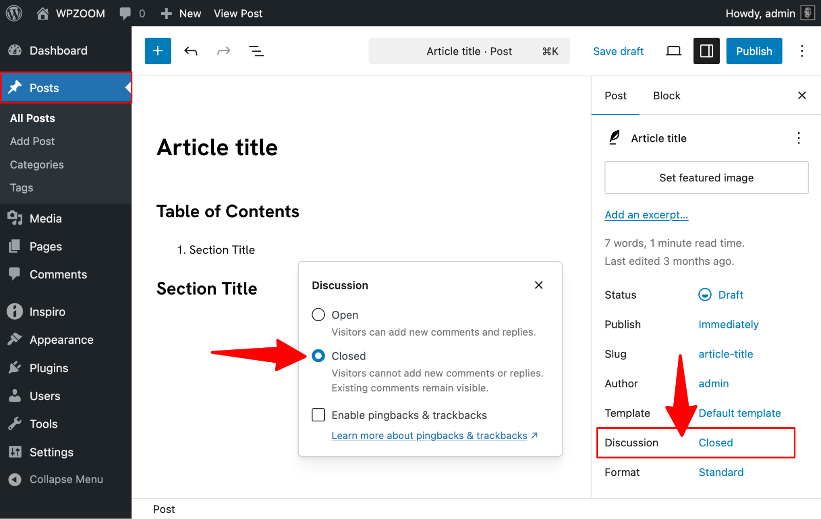Screen dimensions: 821x519
Task: Open Tags submenu item
Action: coord(22,188)
